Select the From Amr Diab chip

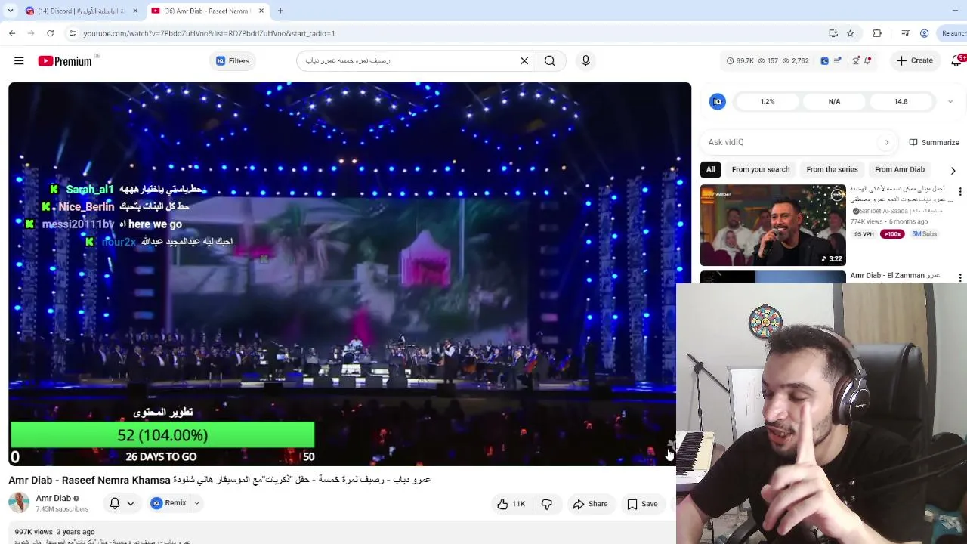(x=899, y=169)
